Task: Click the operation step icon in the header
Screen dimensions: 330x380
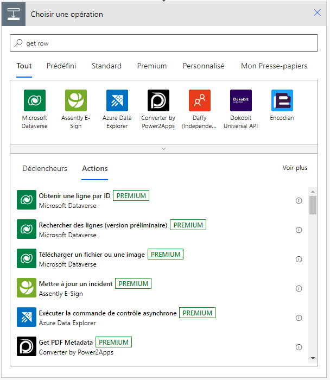Action: tap(14, 14)
